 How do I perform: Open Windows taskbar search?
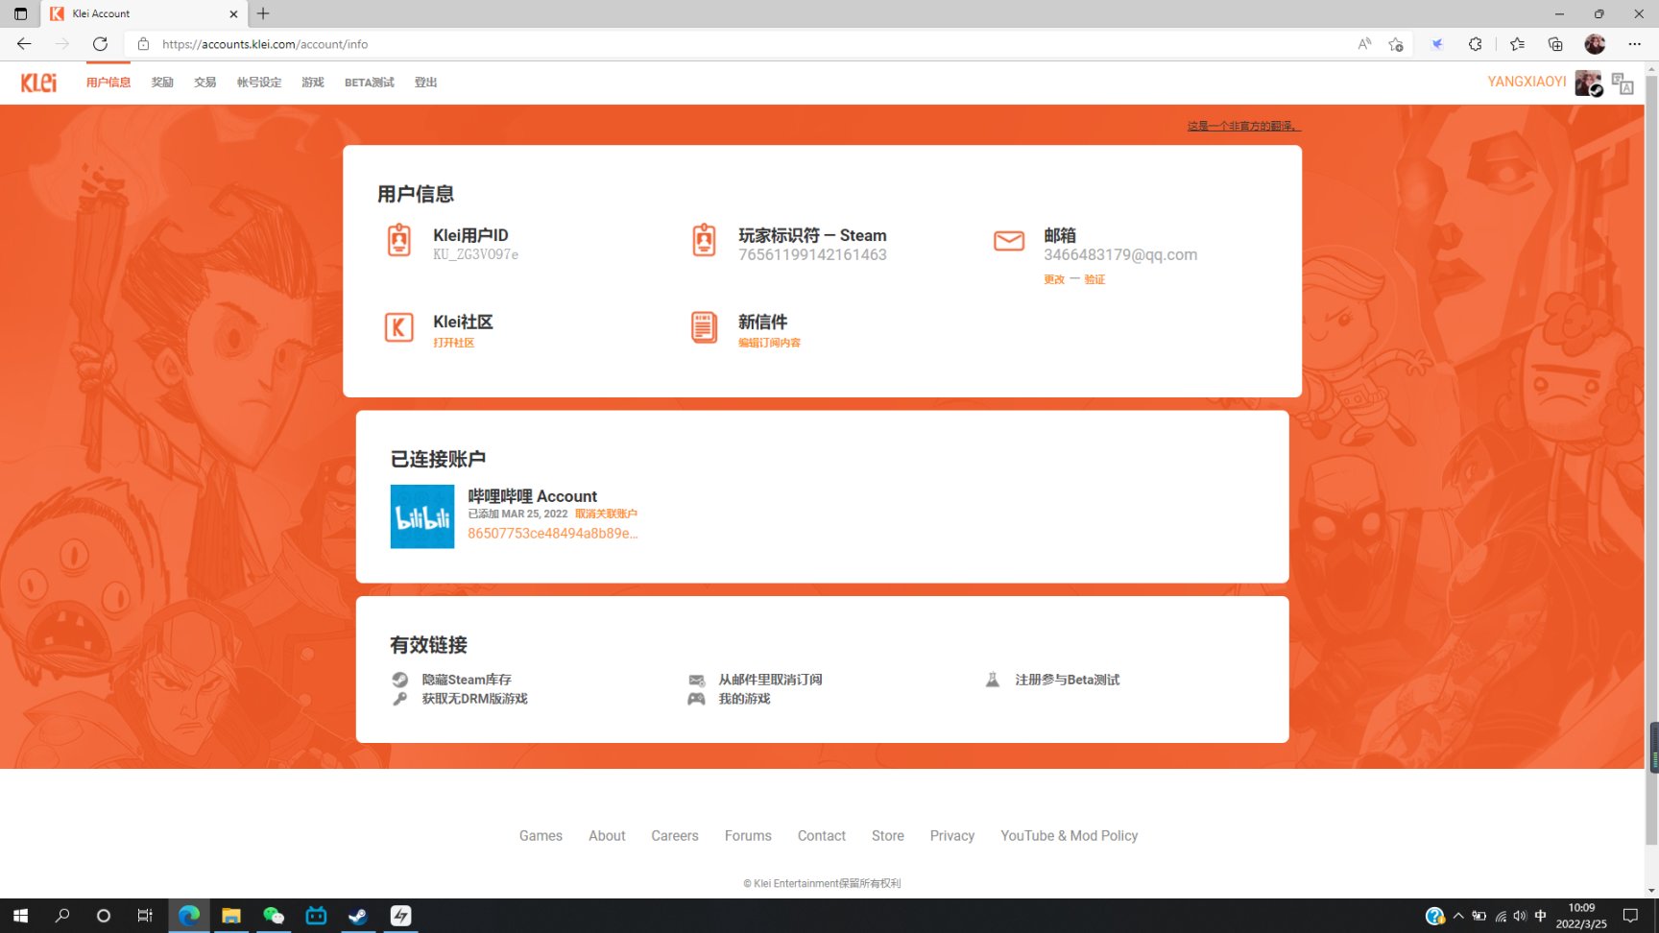pos(62,916)
